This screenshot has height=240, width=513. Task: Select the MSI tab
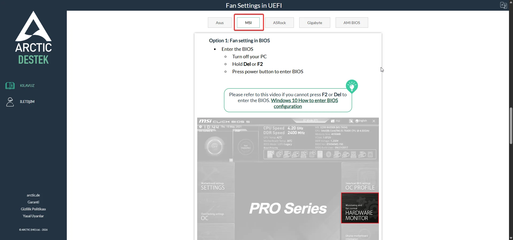pos(248,23)
